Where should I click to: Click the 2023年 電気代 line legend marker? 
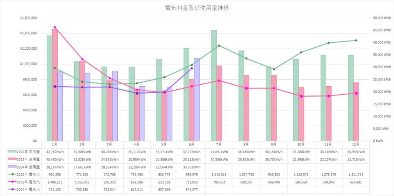click(12, 182)
